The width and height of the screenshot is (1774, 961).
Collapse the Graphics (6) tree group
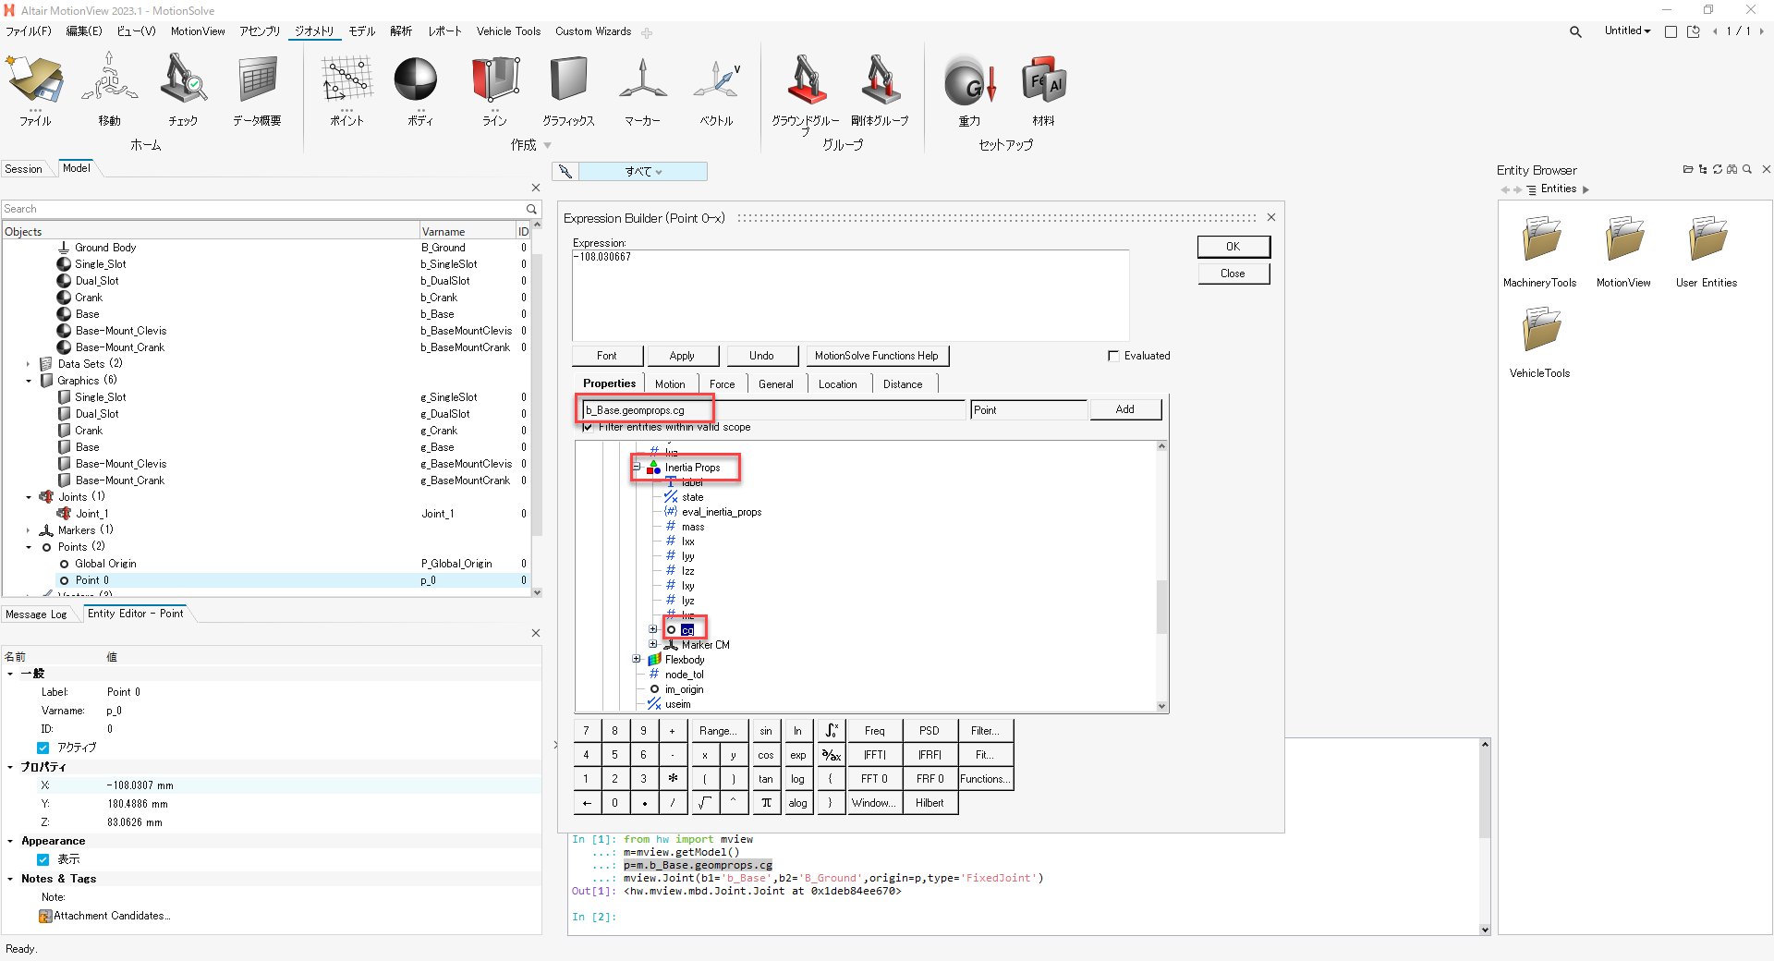(x=29, y=381)
